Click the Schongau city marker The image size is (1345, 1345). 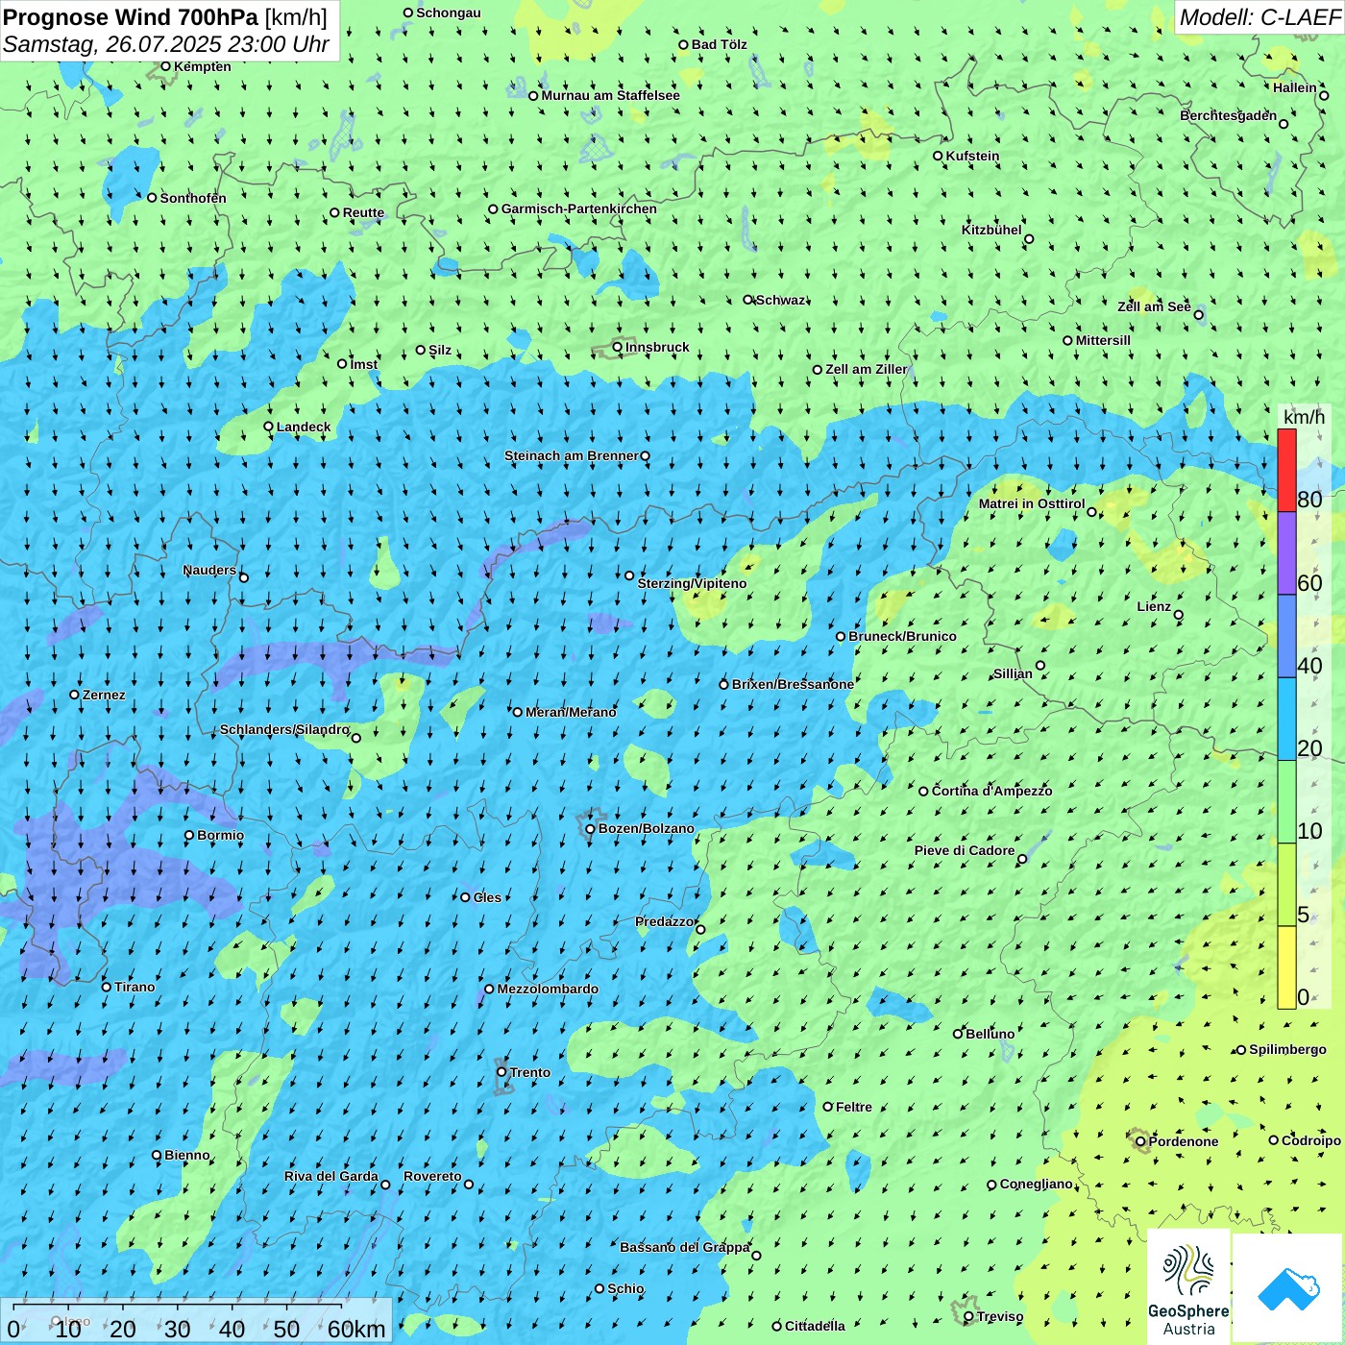click(x=407, y=12)
